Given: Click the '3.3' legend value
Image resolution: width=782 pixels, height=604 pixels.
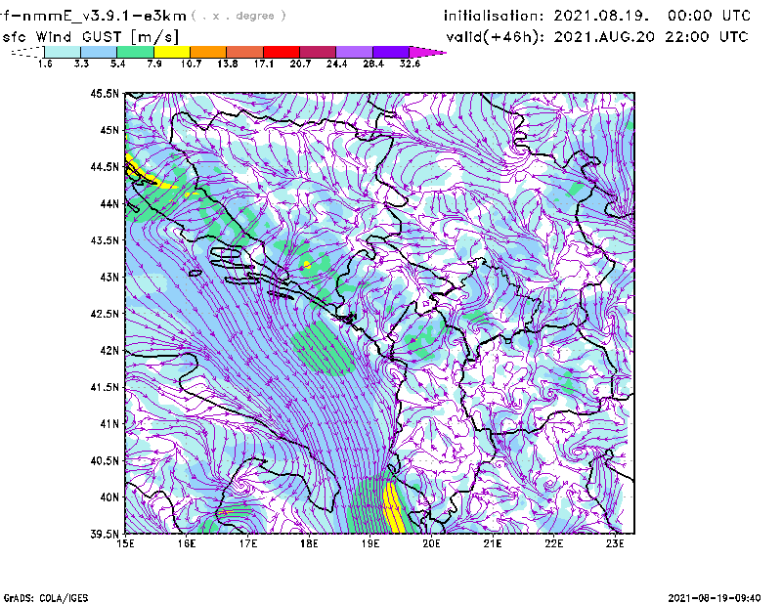Looking at the screenshot, I should (81, 64).
